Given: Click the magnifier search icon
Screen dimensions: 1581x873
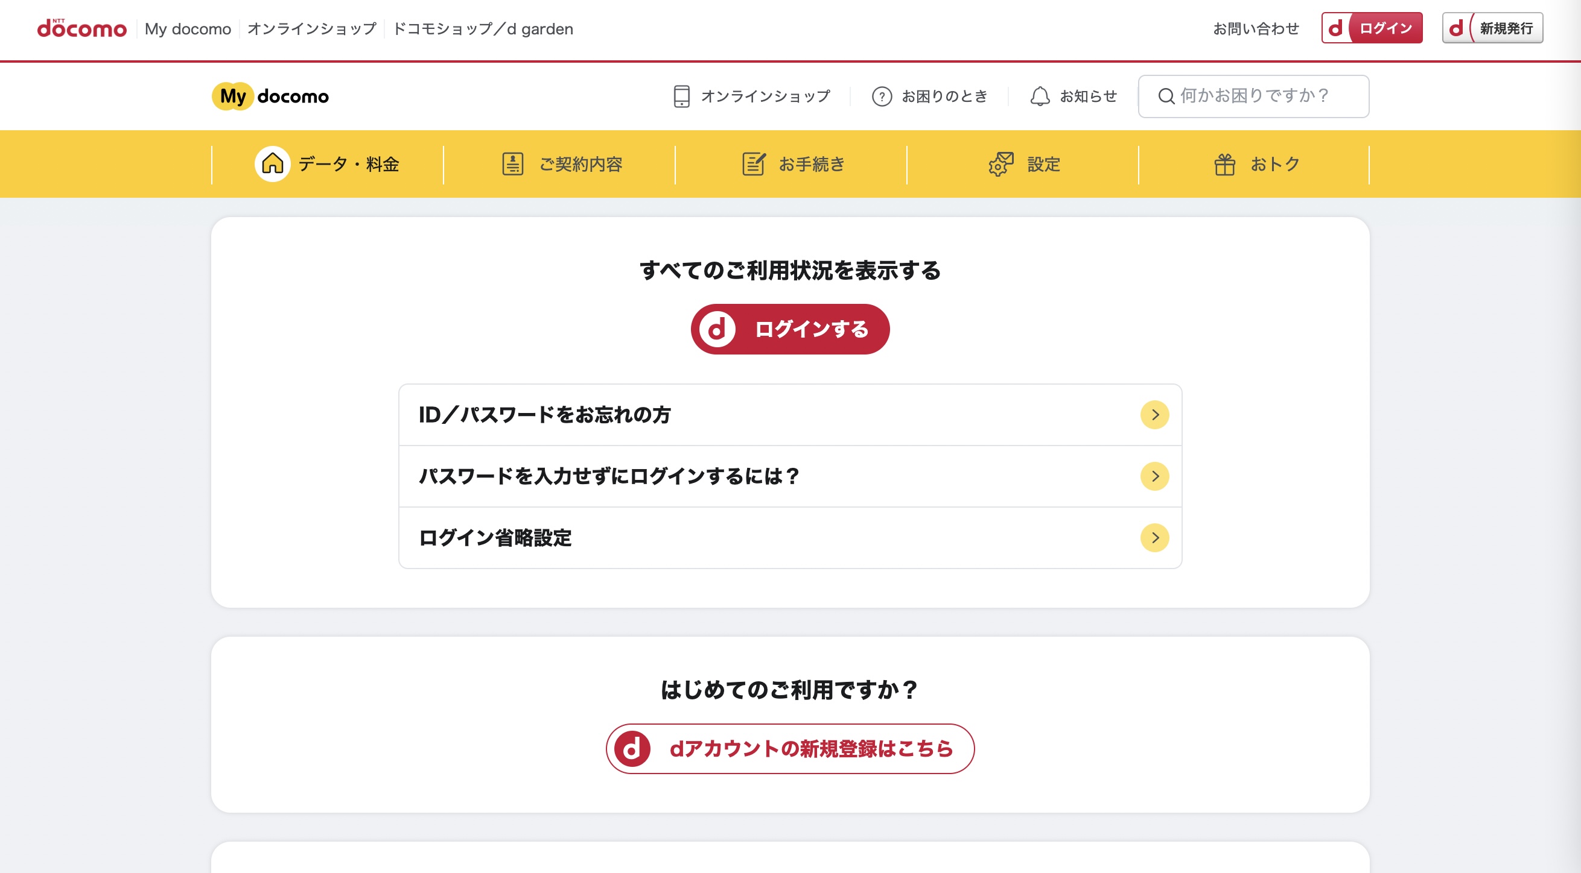Looking at the screenshot, I should tap(1166, 96).
